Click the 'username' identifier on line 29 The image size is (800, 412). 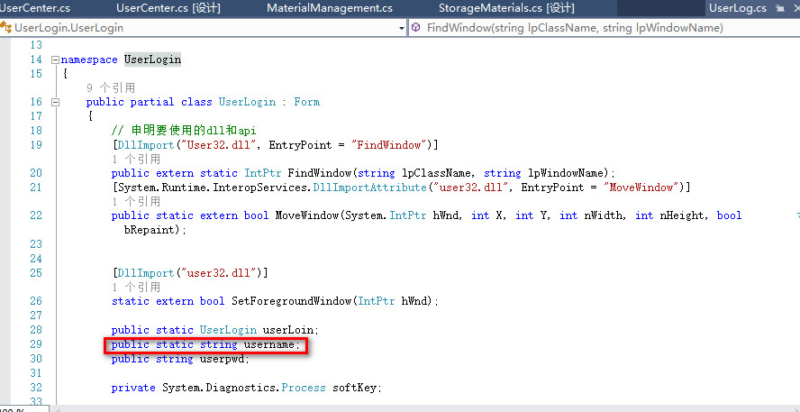pyautogui.click(x=268, y=344)
